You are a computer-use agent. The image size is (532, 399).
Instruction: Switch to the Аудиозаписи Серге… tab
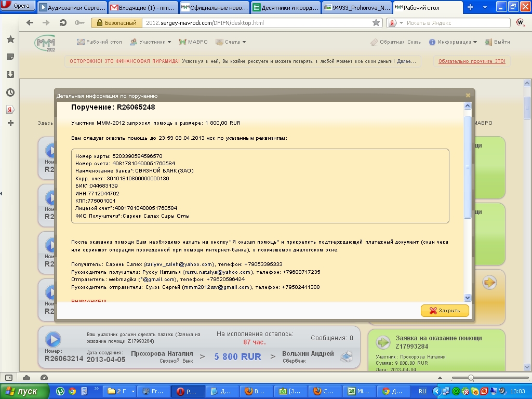tap(72, 7)
